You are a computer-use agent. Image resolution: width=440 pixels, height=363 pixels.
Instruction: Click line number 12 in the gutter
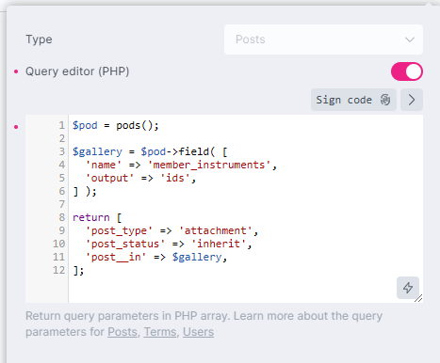58,270
